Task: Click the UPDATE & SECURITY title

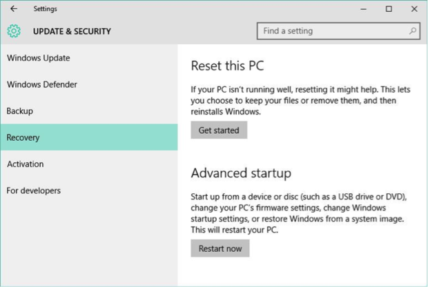Action: point(72,31)
